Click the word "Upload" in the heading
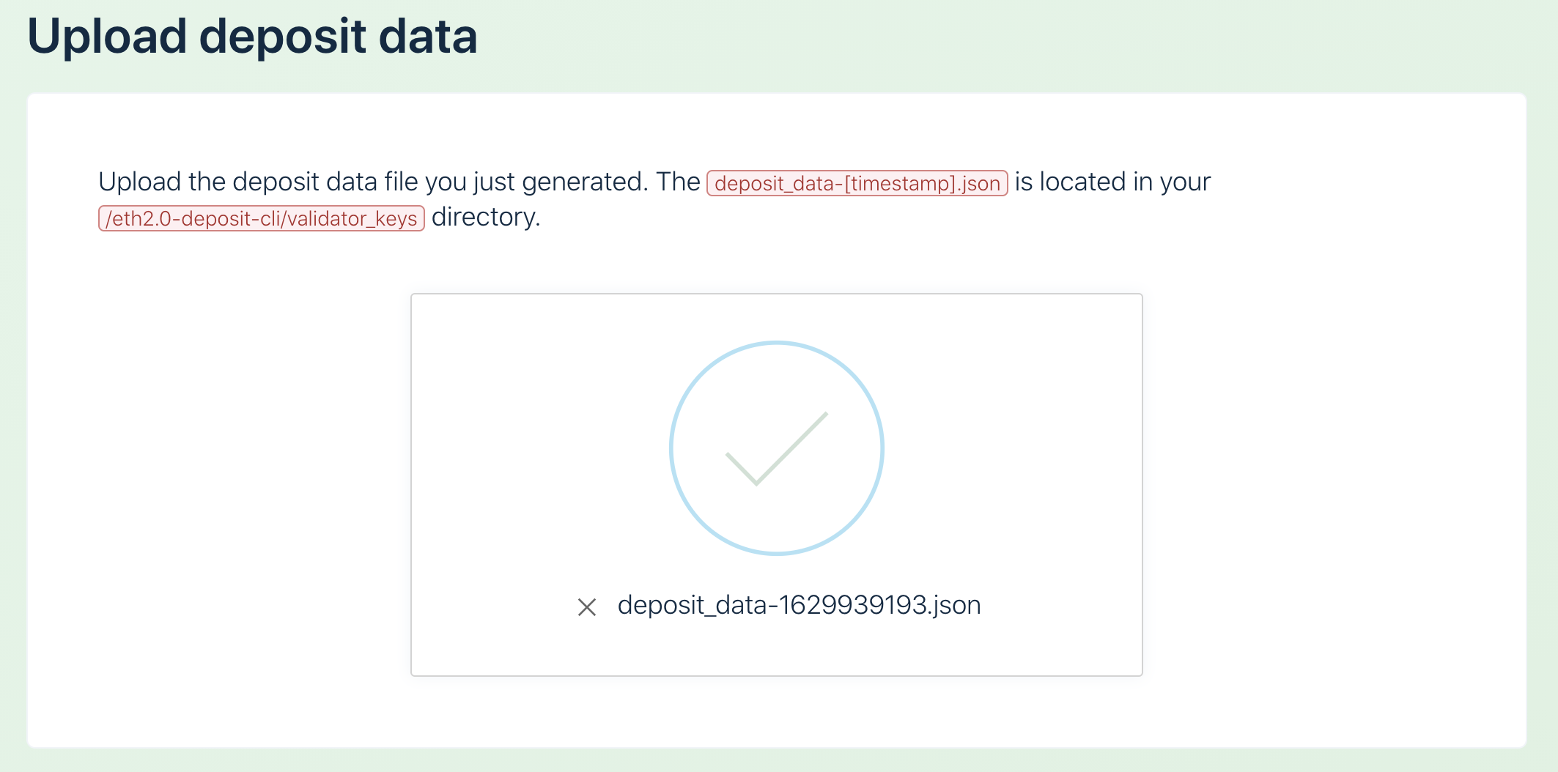This screenshot has width=1558, height=772. point(107,37)
